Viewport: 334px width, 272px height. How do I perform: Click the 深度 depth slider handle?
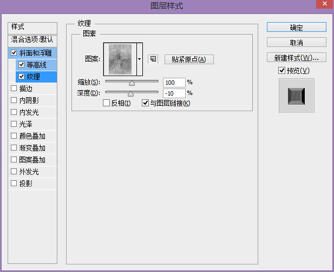click(x=130, y=93)
